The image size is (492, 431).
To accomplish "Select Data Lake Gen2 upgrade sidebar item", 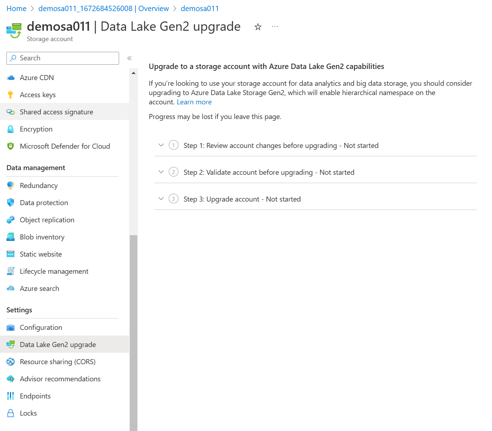I will pos(64,345).
